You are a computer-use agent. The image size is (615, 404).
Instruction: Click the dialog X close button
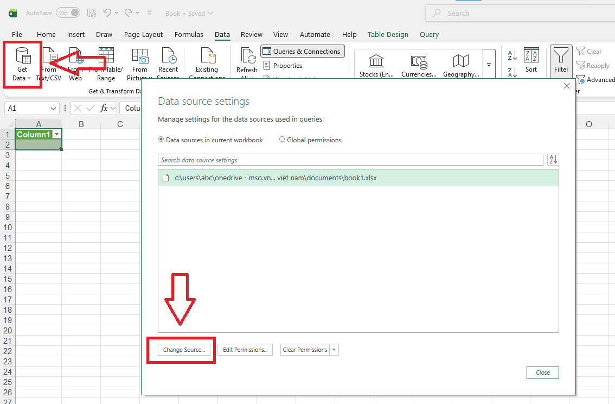click(566, 86)
